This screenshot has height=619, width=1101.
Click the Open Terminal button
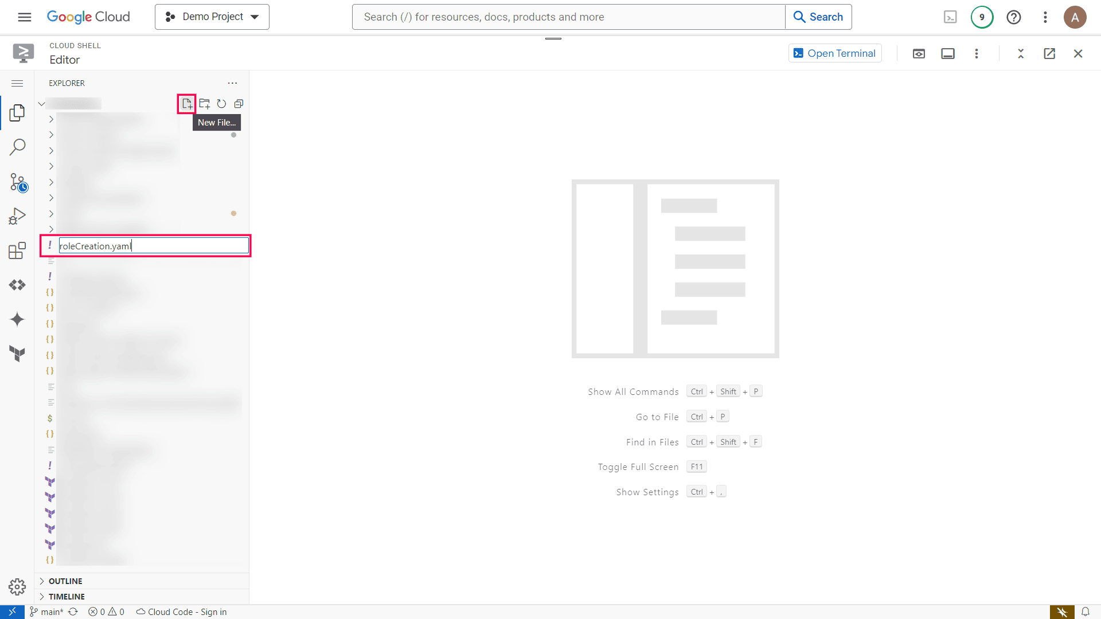(x=835, y=53)
